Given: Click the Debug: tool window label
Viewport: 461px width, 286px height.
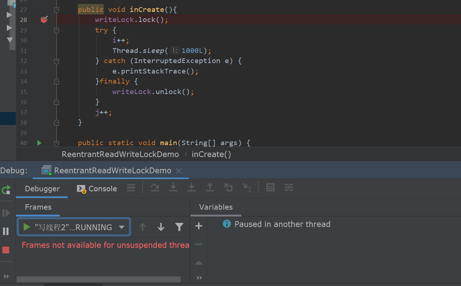Looking at the screenshot, I should (14, 170).
